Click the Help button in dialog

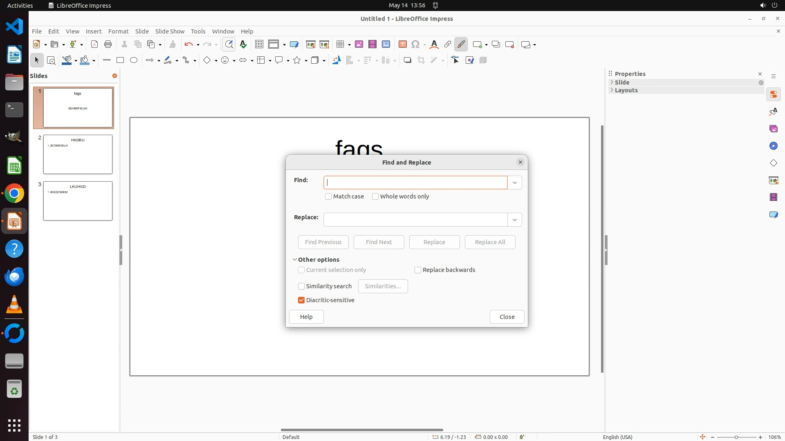click(306, 317)
